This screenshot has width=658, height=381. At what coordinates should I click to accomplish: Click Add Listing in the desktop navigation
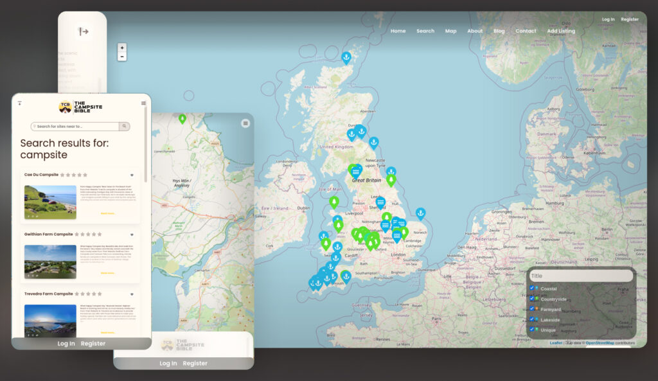[x=561, y=31]
